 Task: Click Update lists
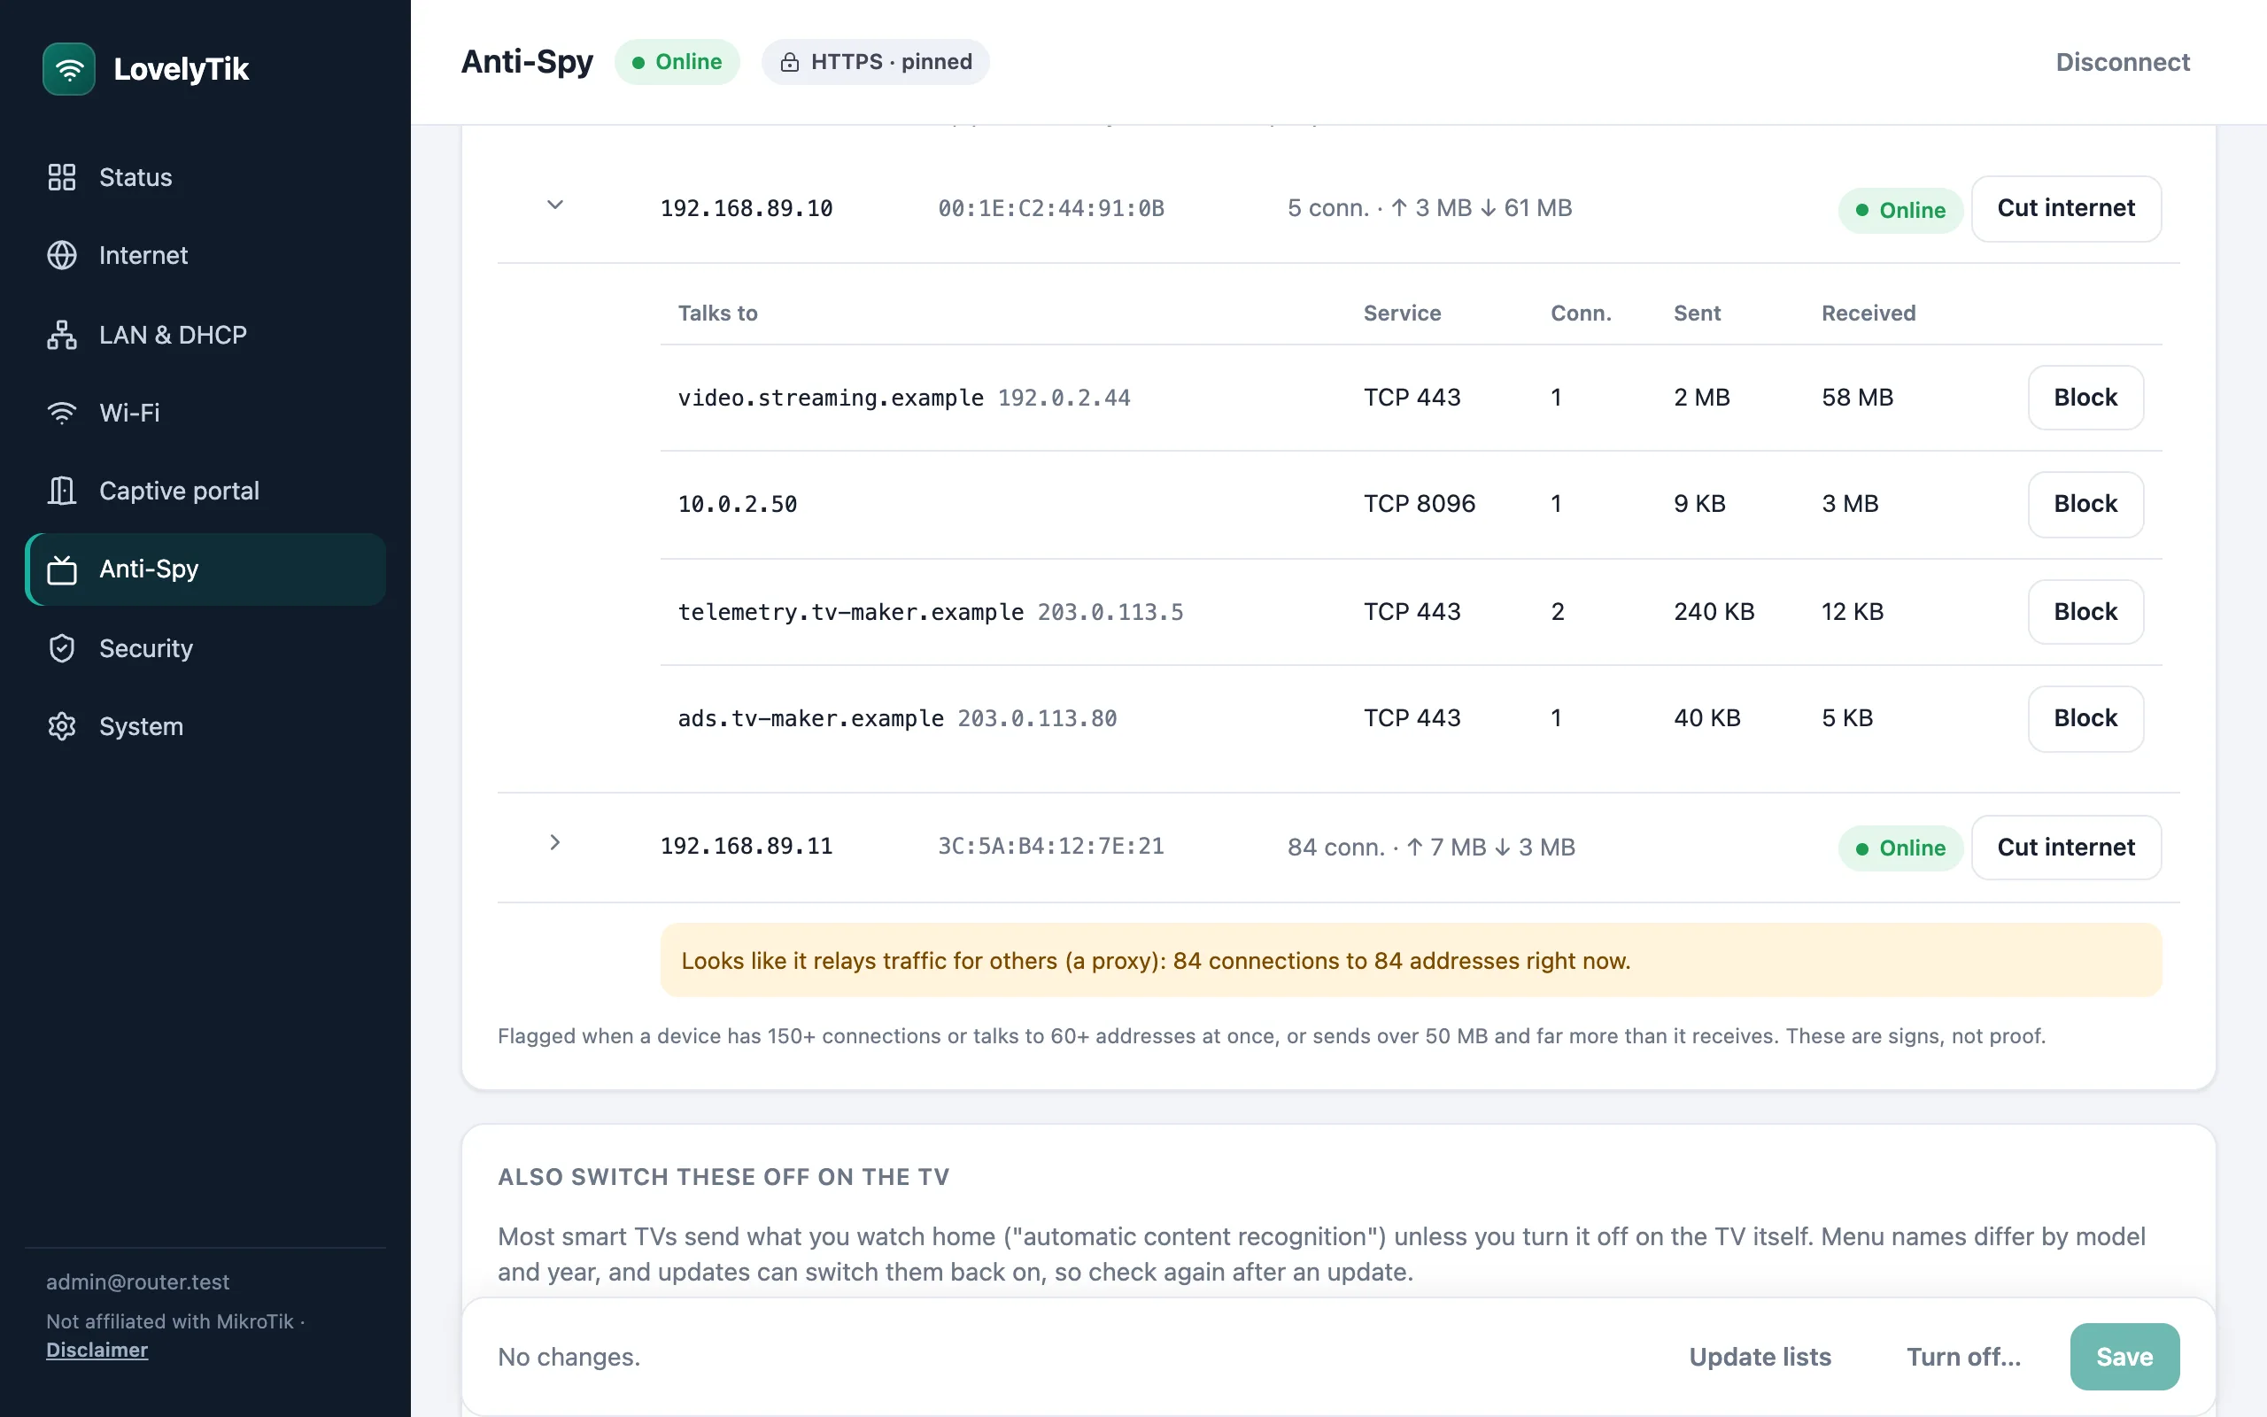tap(1760, 1357)
